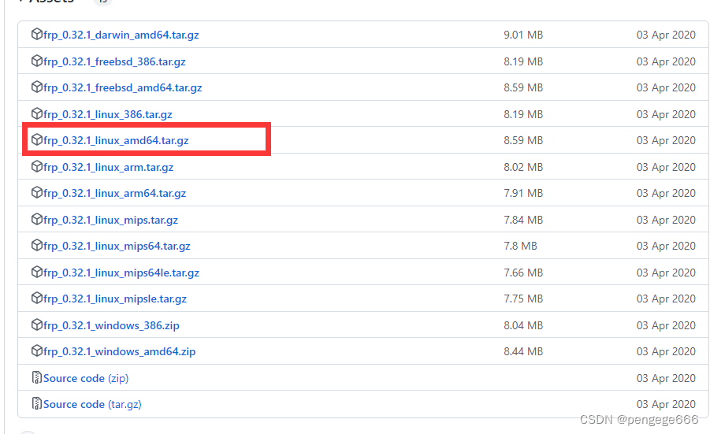
Task: Download frp_0.32.1_freebsd_386.tar.gz
Action: 114,61
